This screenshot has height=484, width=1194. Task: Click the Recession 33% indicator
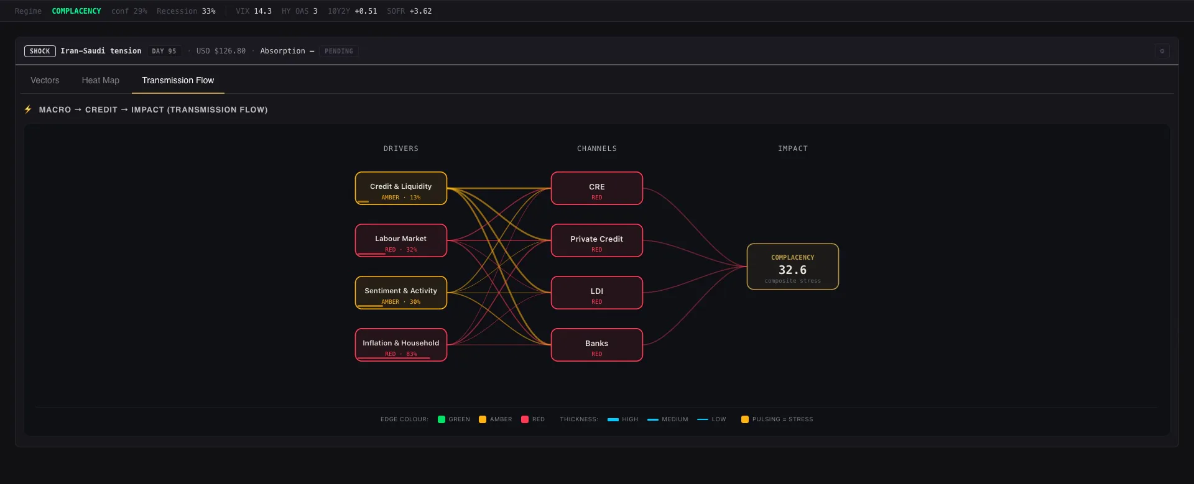click(186, 11)
